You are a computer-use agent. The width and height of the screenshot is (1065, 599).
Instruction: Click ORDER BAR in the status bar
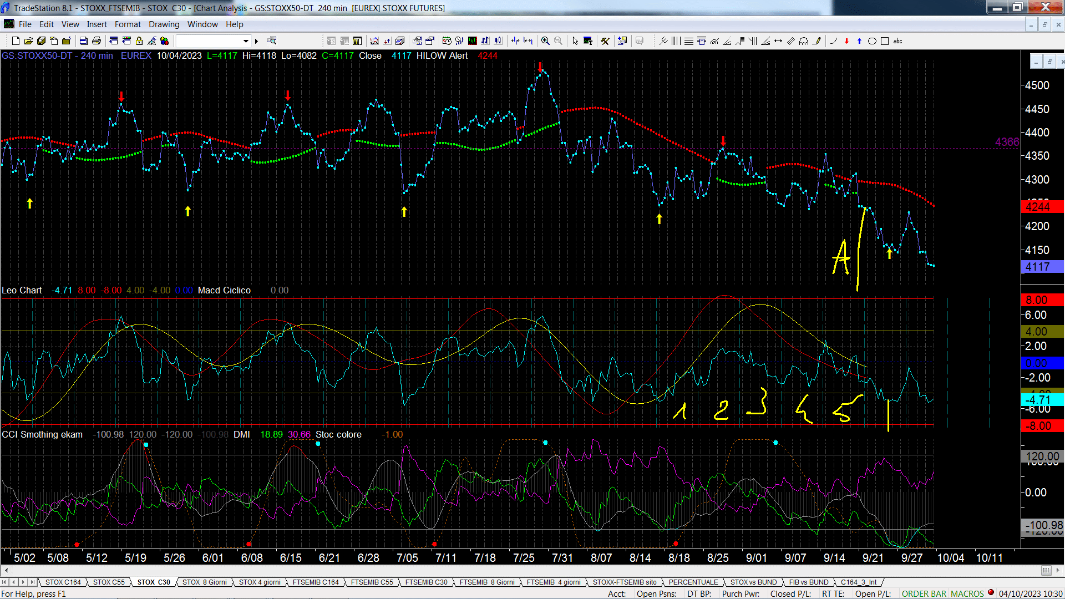tap(924, 594)
